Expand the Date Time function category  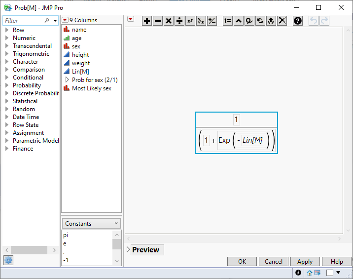(x=7, y=117)
